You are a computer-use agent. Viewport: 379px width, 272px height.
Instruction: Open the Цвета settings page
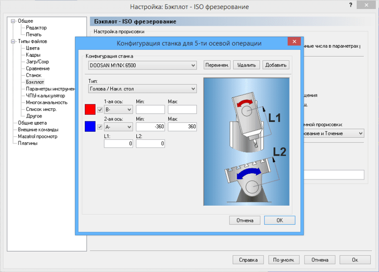click(x=33, y=48)
